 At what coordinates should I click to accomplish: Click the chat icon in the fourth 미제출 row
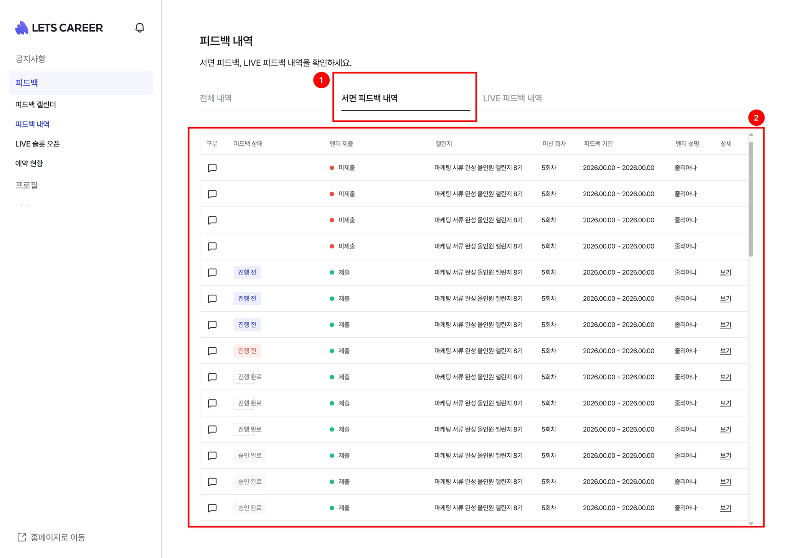[212, 246]
